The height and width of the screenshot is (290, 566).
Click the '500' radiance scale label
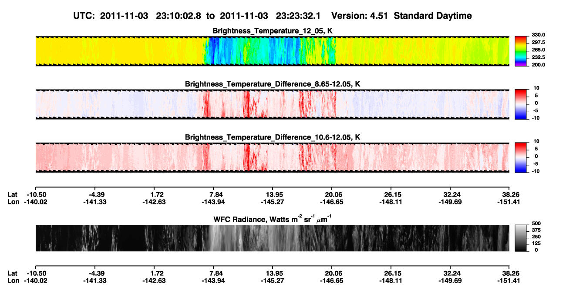536,223
